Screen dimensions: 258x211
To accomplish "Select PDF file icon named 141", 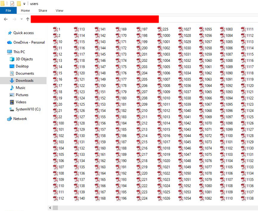I will pos(97,29).
